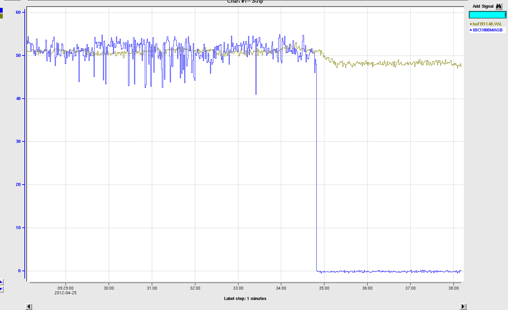Click the 50 label on the Y axis
The height and width of the screenshot is (310, 508).
[18, 56]
